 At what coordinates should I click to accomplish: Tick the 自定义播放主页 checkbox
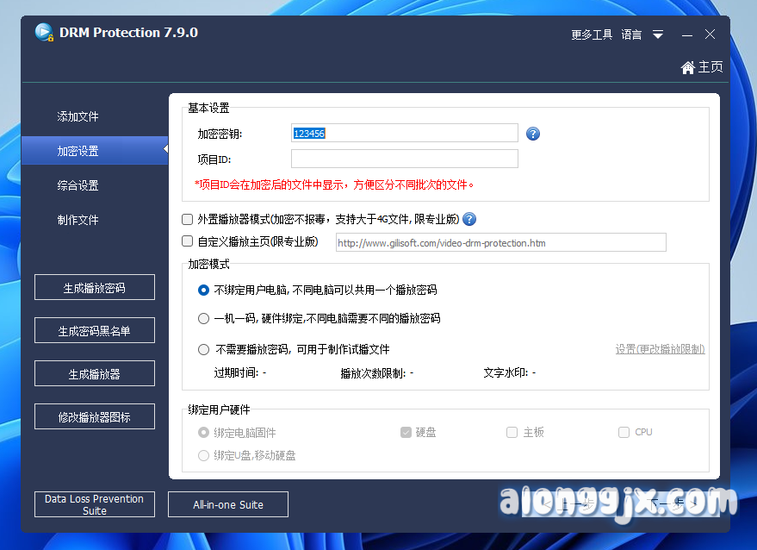tap(188, 242)
